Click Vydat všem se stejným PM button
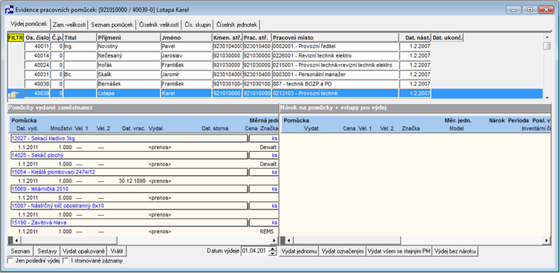This screenshot has height=273, width=560. click(399, 251)
